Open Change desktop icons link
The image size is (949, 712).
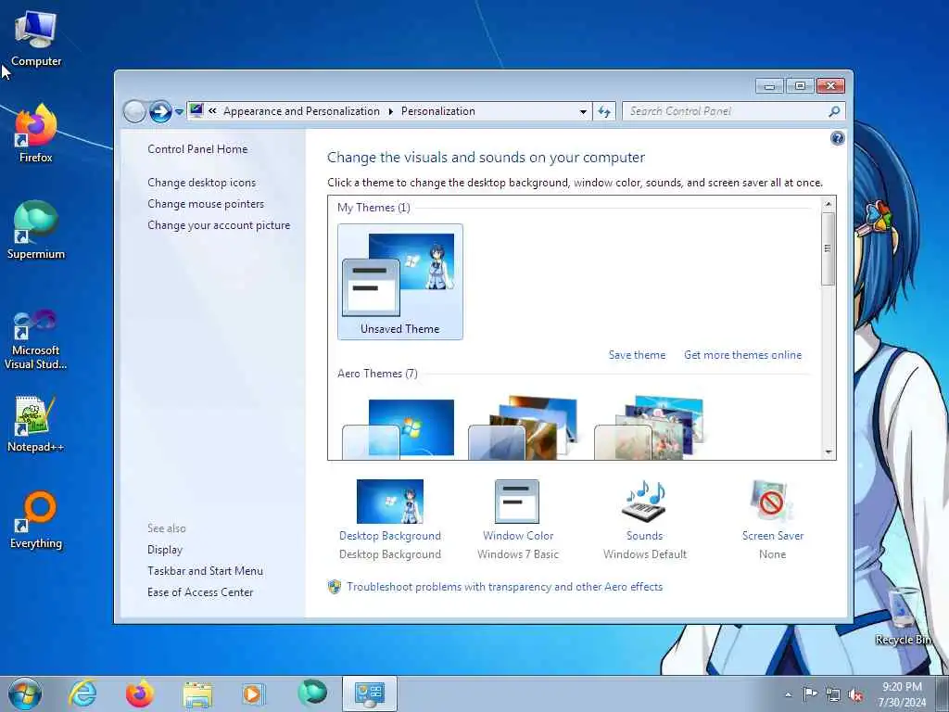tap(201, 183)
